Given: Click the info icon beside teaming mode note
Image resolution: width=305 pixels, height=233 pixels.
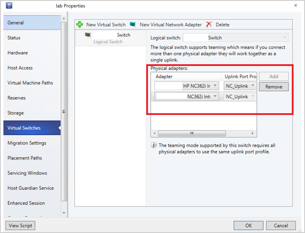Looking at the screenshot, I should point(154,145).
